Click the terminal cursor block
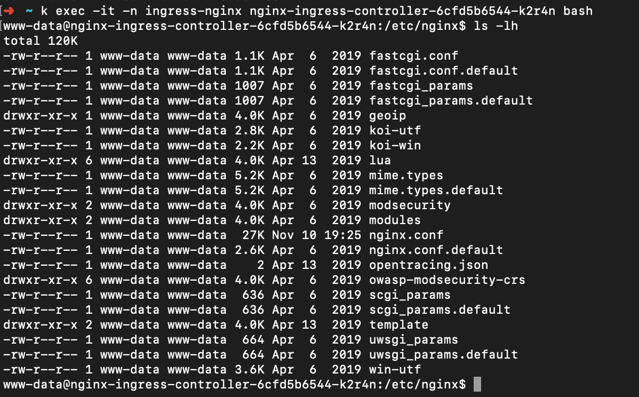The image size is (639, 397). click(477, 384)
